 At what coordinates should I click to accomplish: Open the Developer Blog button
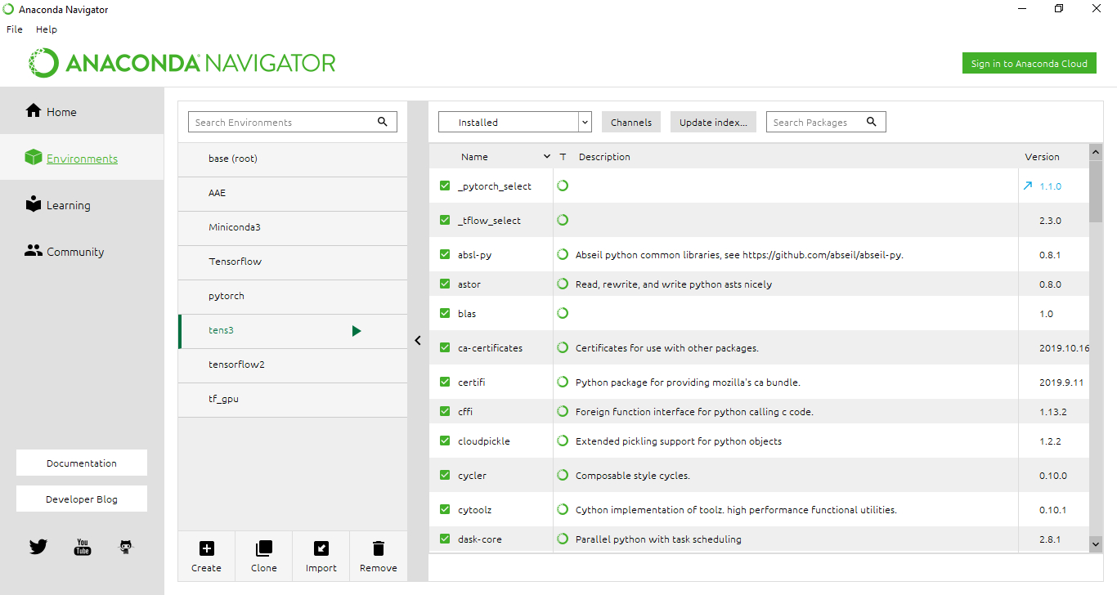(82, 499)
